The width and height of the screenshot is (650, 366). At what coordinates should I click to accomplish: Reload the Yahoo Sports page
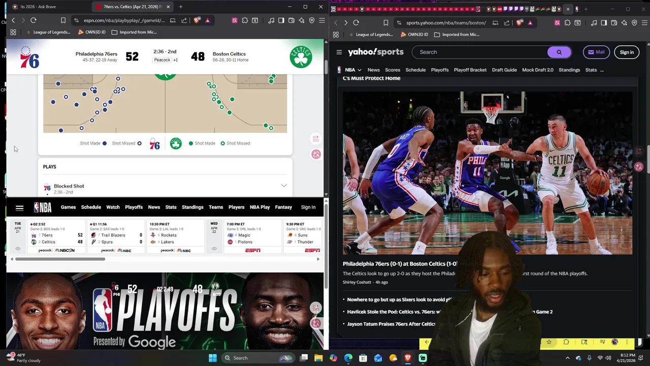pyautogui.click(x=356, y=23)
